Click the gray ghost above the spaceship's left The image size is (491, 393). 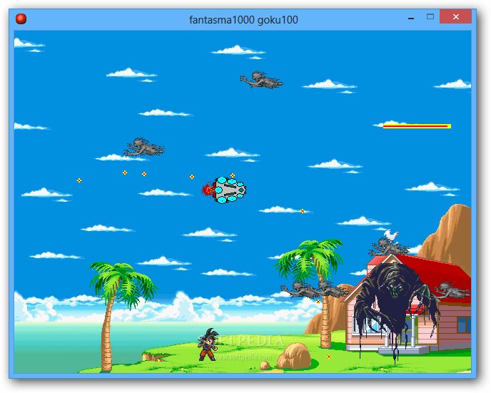tap(144, 147)
